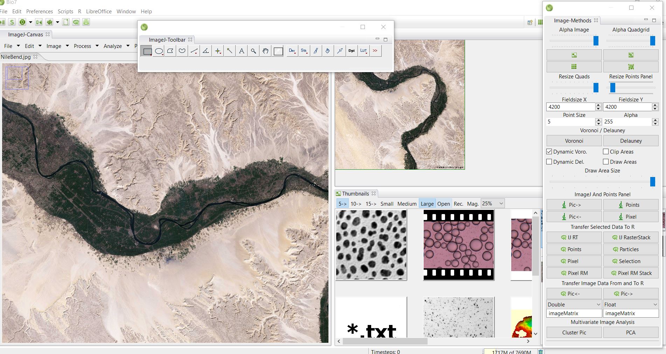Switch to the Thumbnails tab
This screenshot has width=666, height=354.
355,194
